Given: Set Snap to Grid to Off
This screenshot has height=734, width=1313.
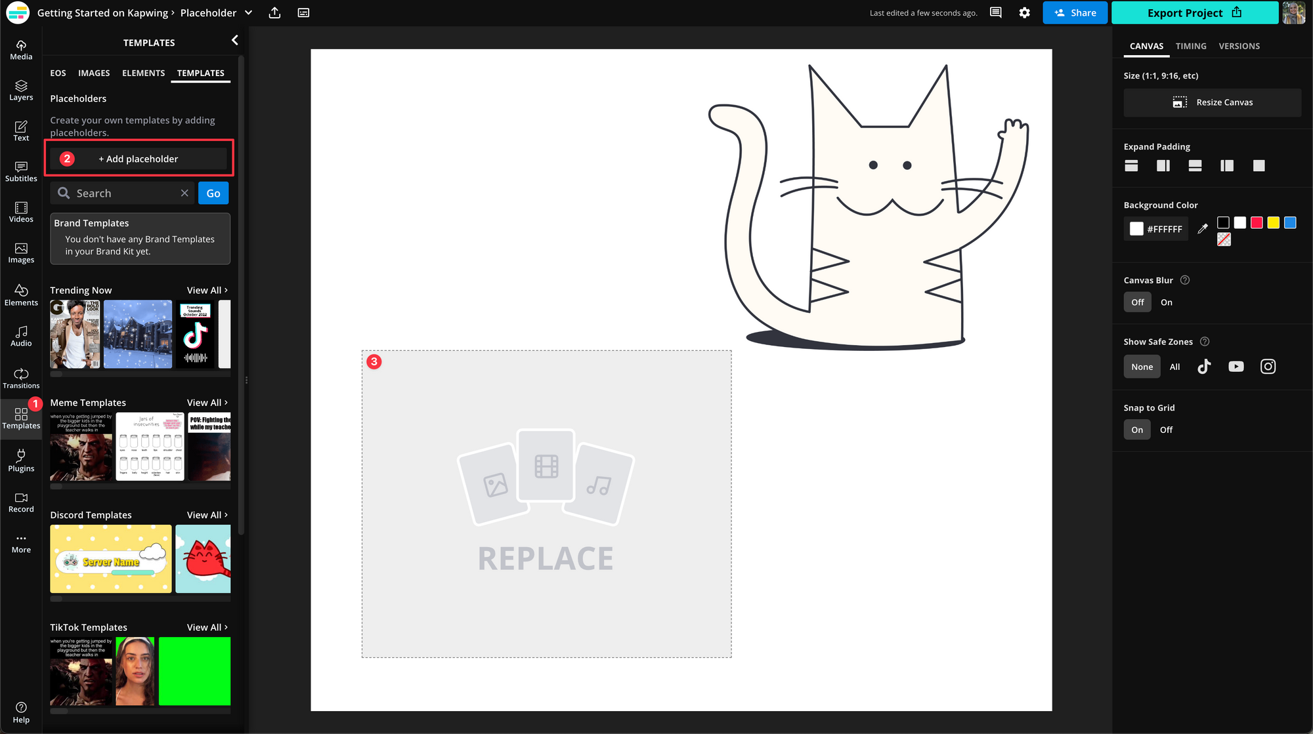Looking at the screenshot, I should pyautogui.click(x=1166, y=430).
